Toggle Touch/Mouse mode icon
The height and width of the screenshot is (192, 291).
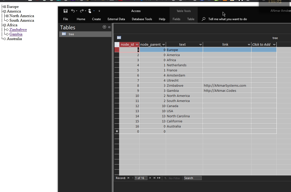click(x=90, y=11)
